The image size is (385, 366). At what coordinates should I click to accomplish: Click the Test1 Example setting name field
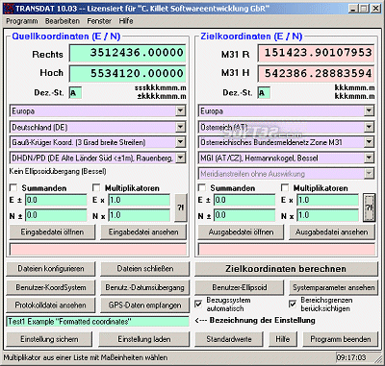tap(98, 322)
